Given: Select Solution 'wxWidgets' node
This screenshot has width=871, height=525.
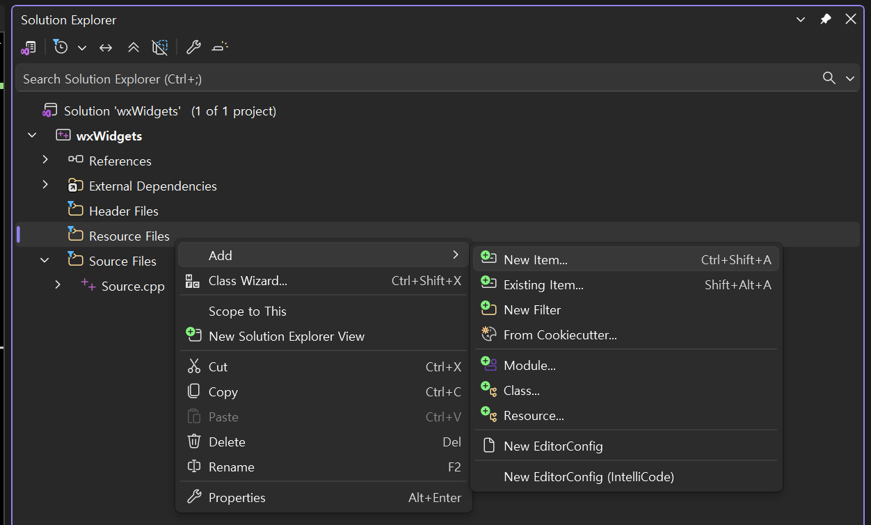Looking at the screenshot, I should click(170, 111).
